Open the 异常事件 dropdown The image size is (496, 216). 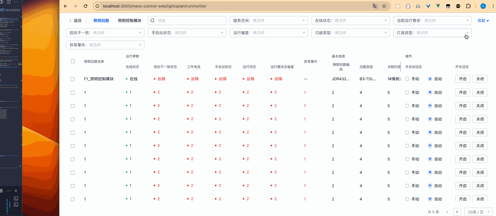105,45
